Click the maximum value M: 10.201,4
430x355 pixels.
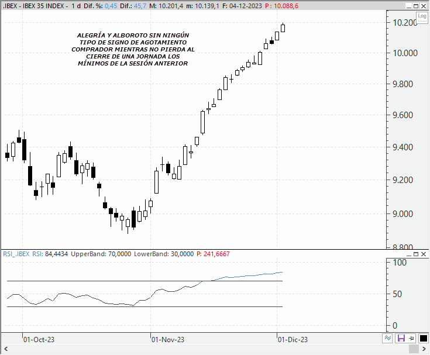click(166, 6)
